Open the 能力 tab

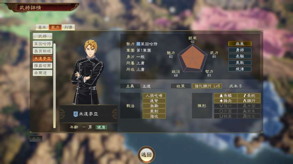click(55, 27)
